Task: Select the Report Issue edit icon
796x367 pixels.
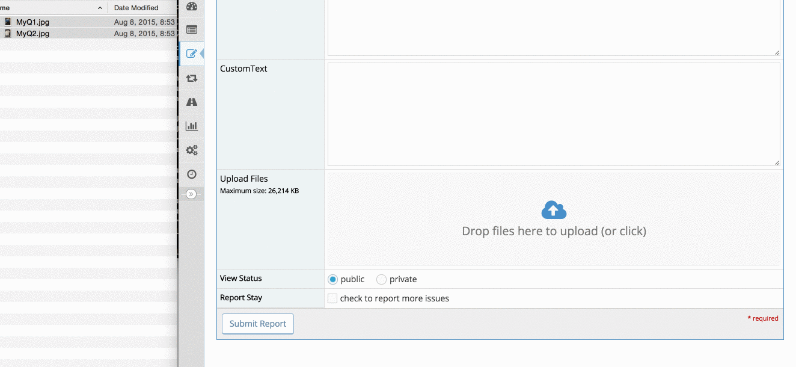Action: (x=192, y=54)
